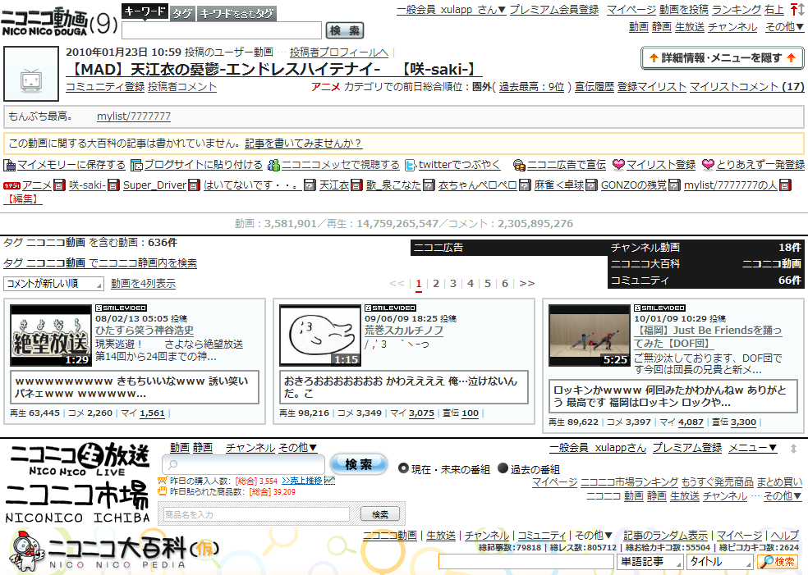808x575 pixels.
Task: Expand the タイトル search type dropdown
Action: pos(720,562)
